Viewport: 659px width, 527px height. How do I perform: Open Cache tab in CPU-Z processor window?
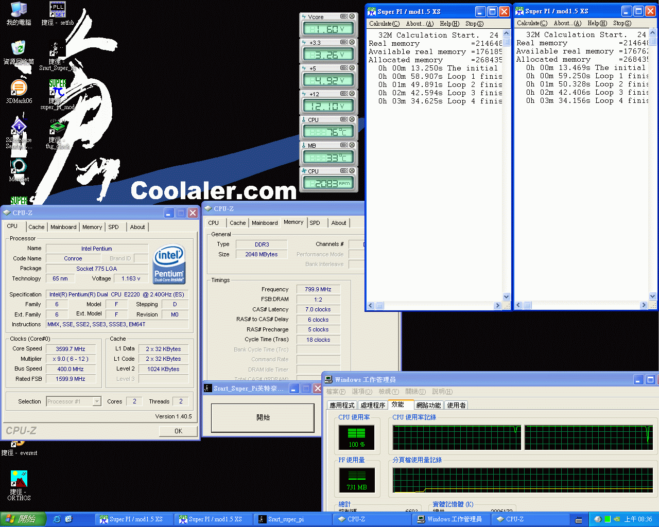[x=36, y=227]
